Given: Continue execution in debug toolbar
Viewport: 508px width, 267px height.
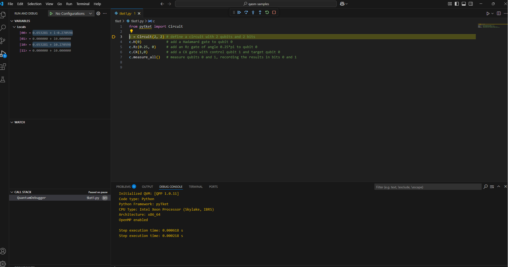Looking at the screenshot, I should (239, 12).
